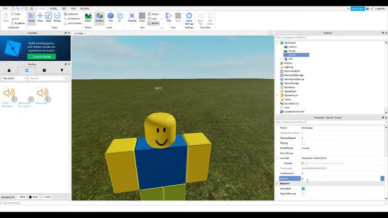Expand the NPC model node

281,59
